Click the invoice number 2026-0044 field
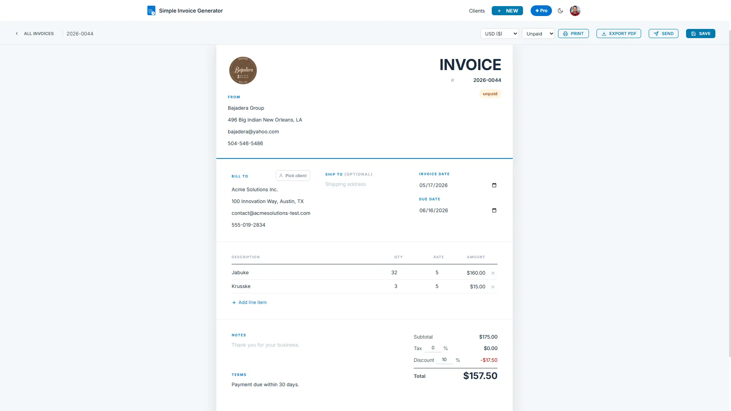This screenshot has width=731, height=411. 487,80
